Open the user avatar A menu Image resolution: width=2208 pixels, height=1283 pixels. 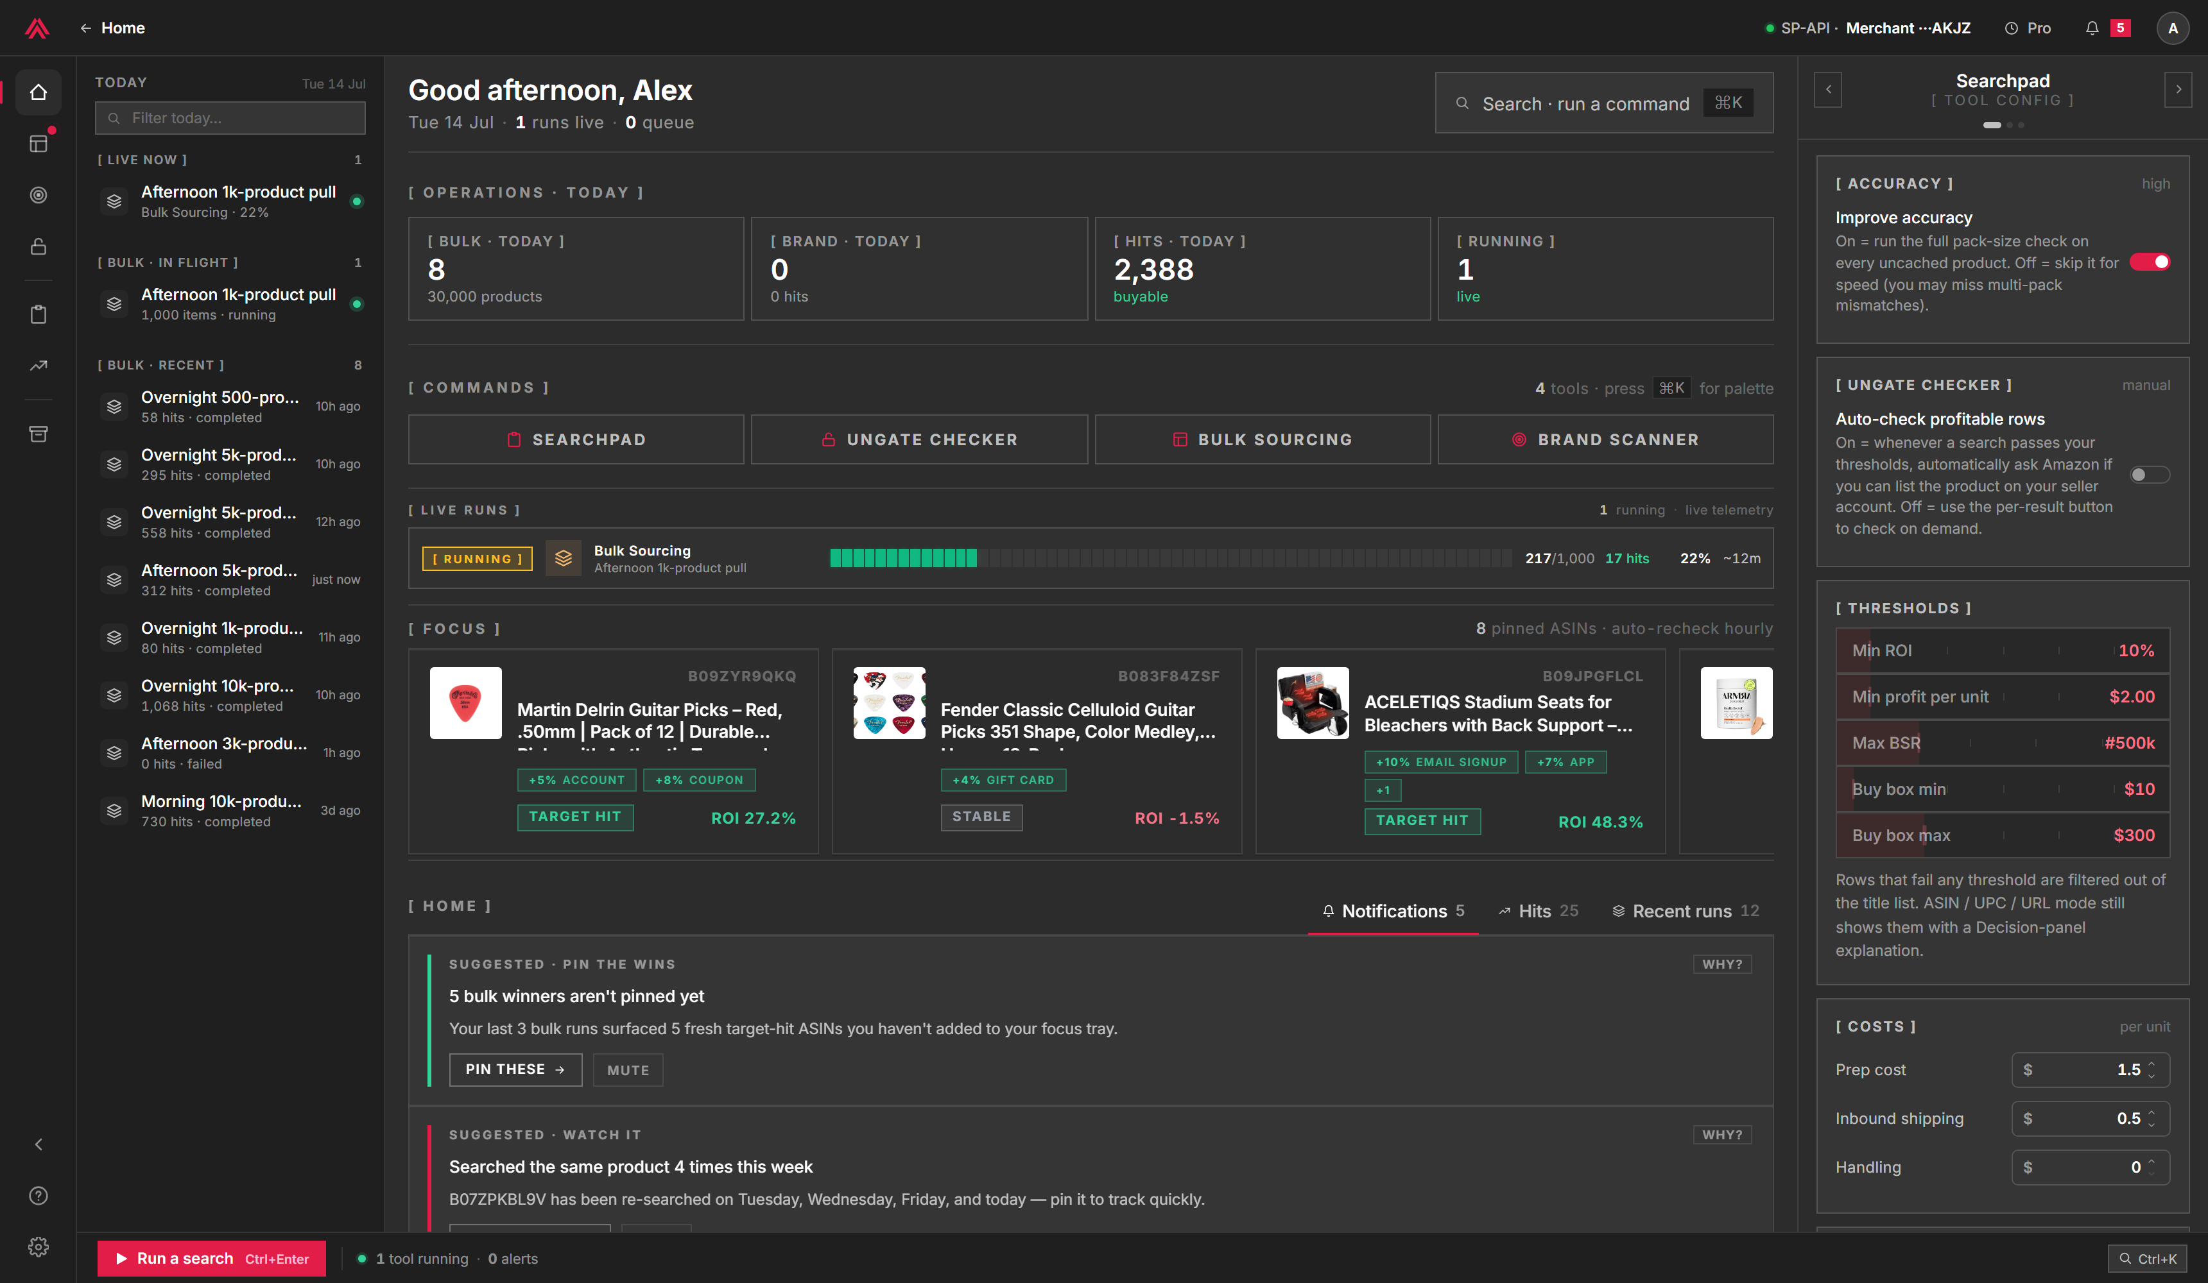tap(2173, 28)
